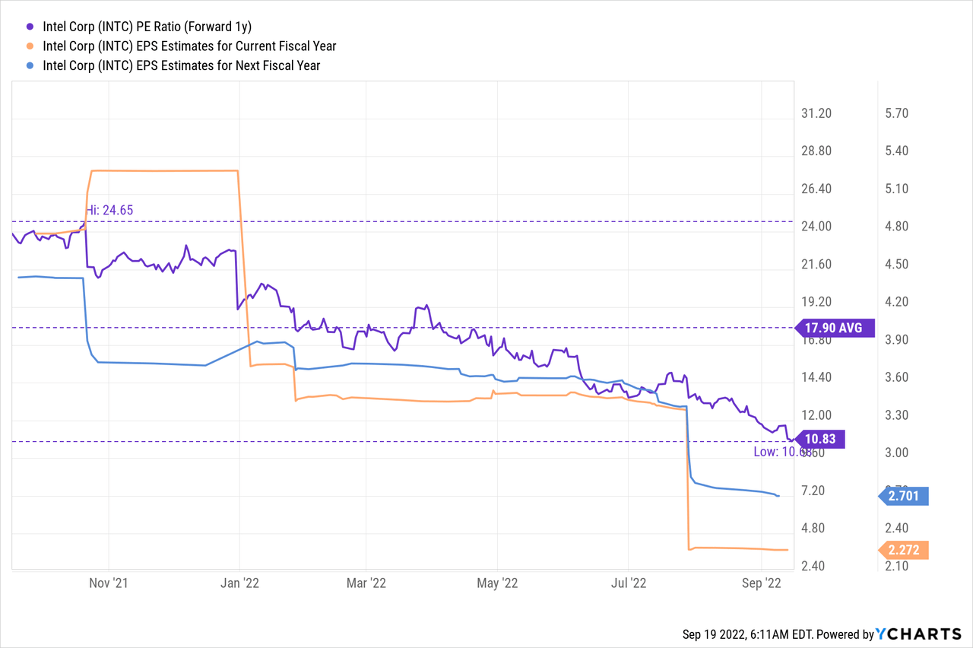Click the 5.70 EPS axis value

click(x=898, y=113)
